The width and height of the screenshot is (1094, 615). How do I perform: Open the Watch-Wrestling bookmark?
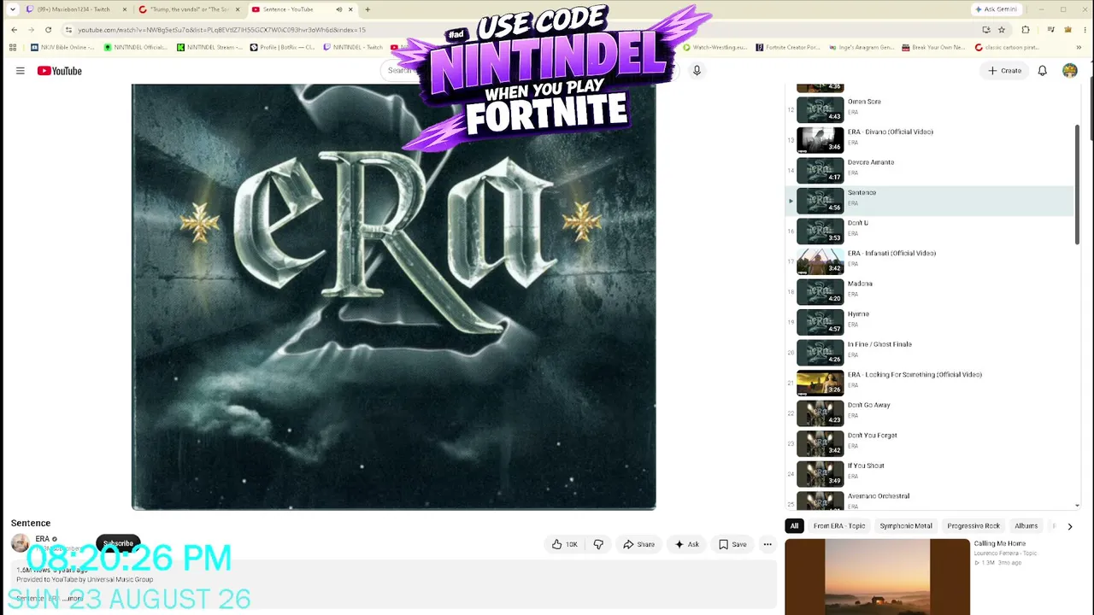click(x=715, y=47)
